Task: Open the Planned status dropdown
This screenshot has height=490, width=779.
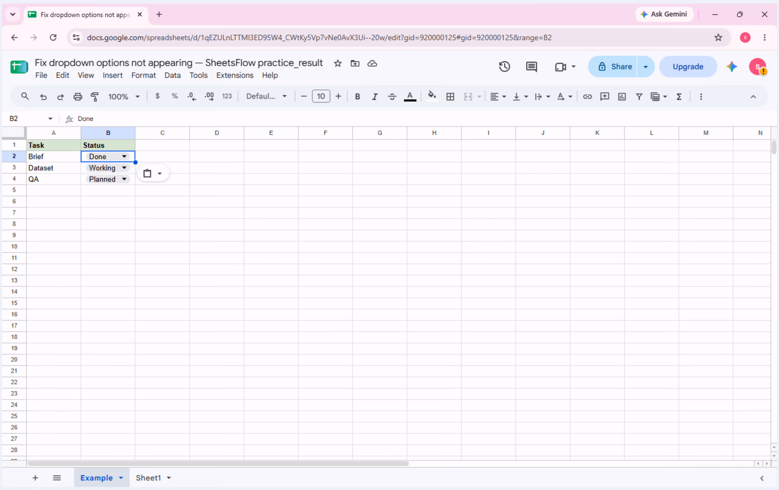Action: pos(124,179)
